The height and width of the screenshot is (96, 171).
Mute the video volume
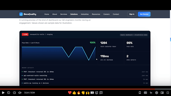20,93
